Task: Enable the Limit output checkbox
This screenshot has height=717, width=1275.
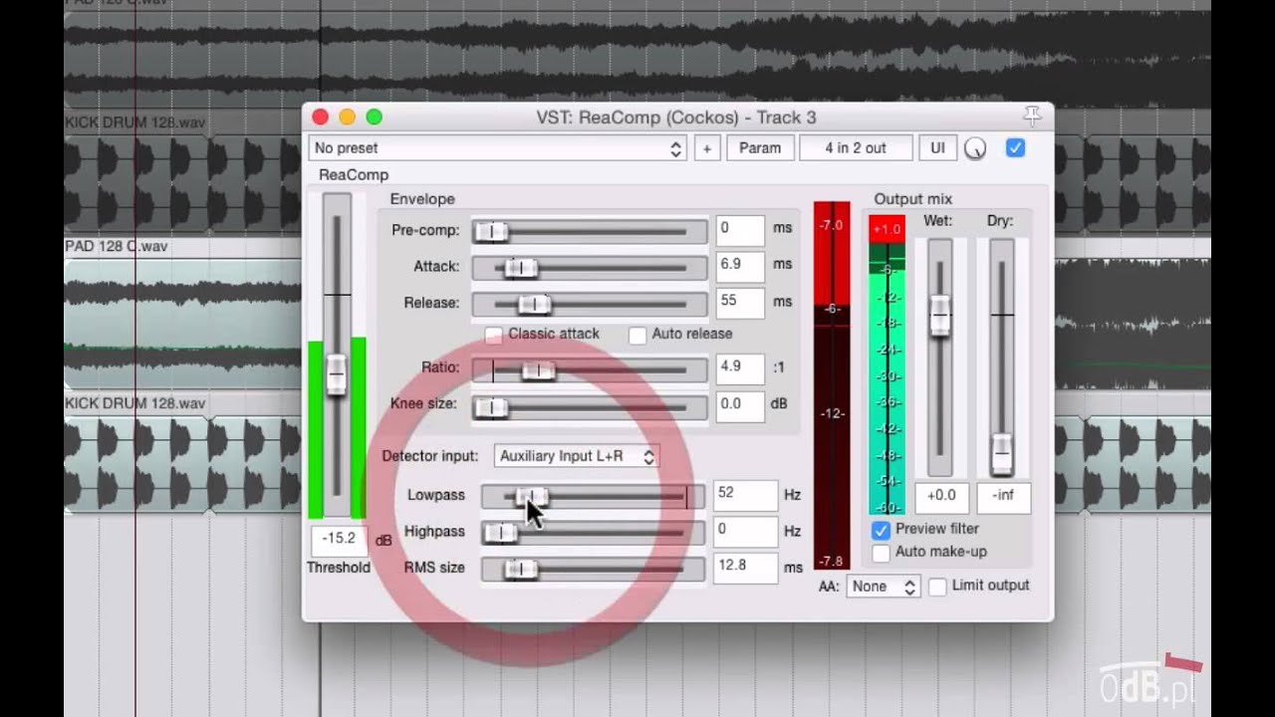Action: (x=937, y=587)
